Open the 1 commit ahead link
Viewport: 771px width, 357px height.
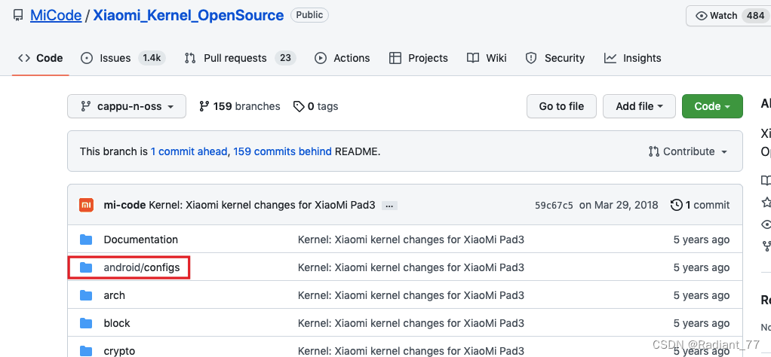pyautogui.click(x=189, y=151)
